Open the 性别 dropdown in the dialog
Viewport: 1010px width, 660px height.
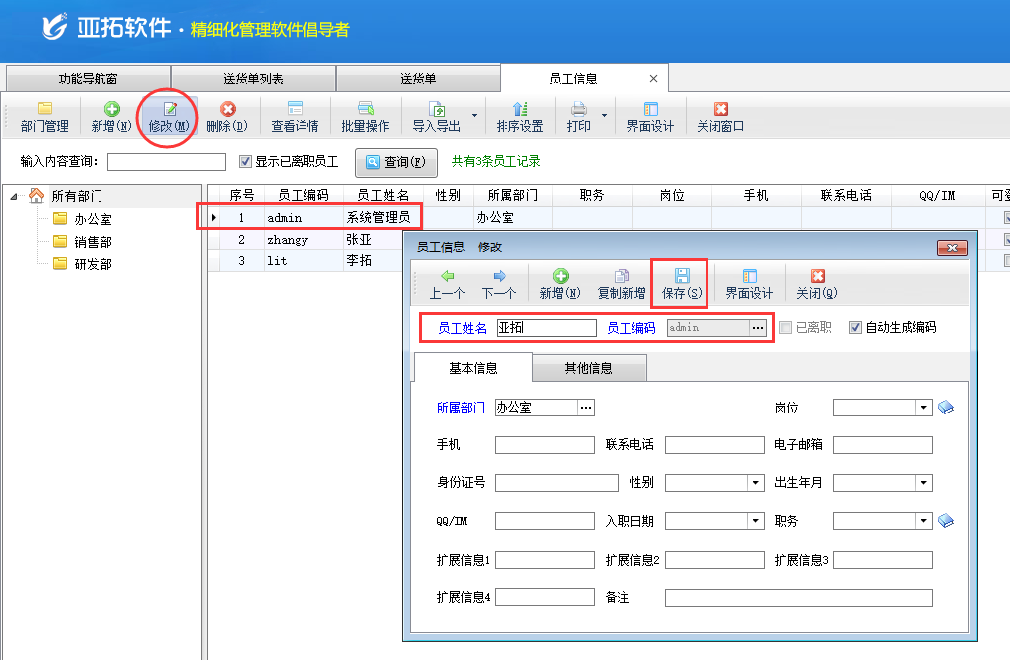coord(754,483)
